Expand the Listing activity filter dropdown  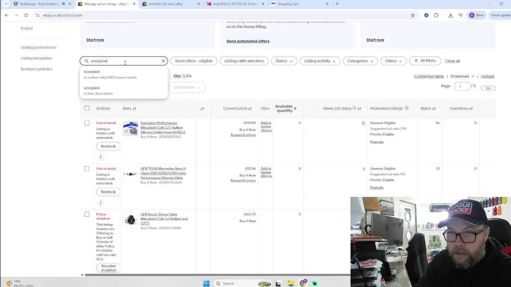(x=320, y=61)
